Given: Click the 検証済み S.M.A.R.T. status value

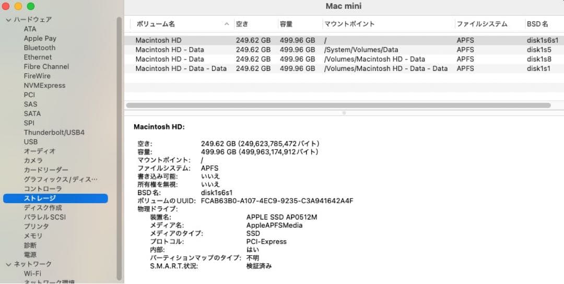Looking at the screenshot, I should [x=259, y=266].
